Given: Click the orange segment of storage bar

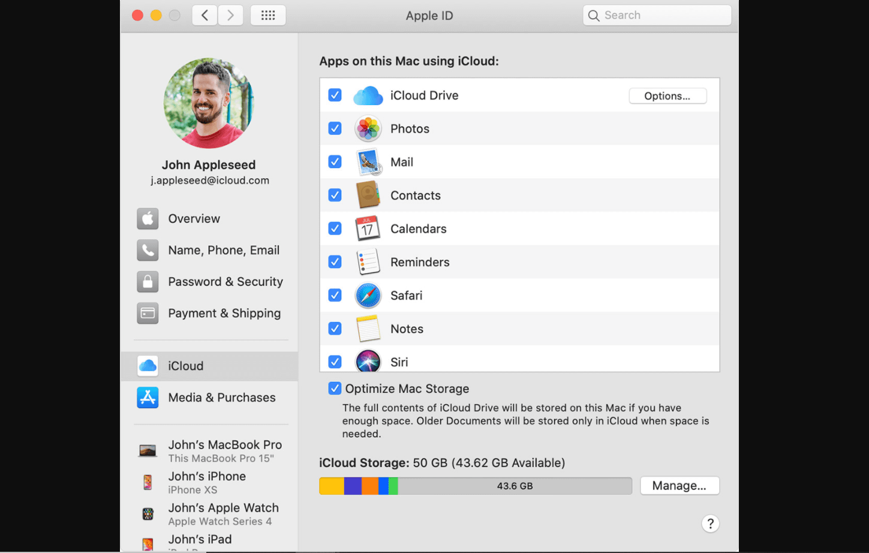Looking at the screenshot, I should click(370, 486).
